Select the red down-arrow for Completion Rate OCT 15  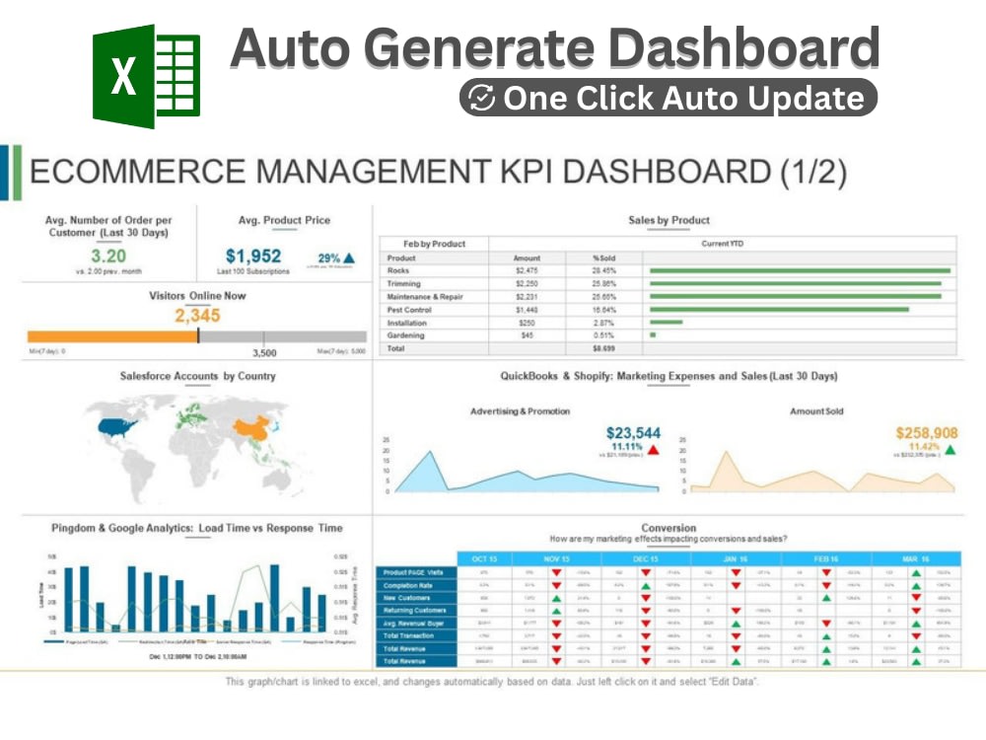point(556,585)
